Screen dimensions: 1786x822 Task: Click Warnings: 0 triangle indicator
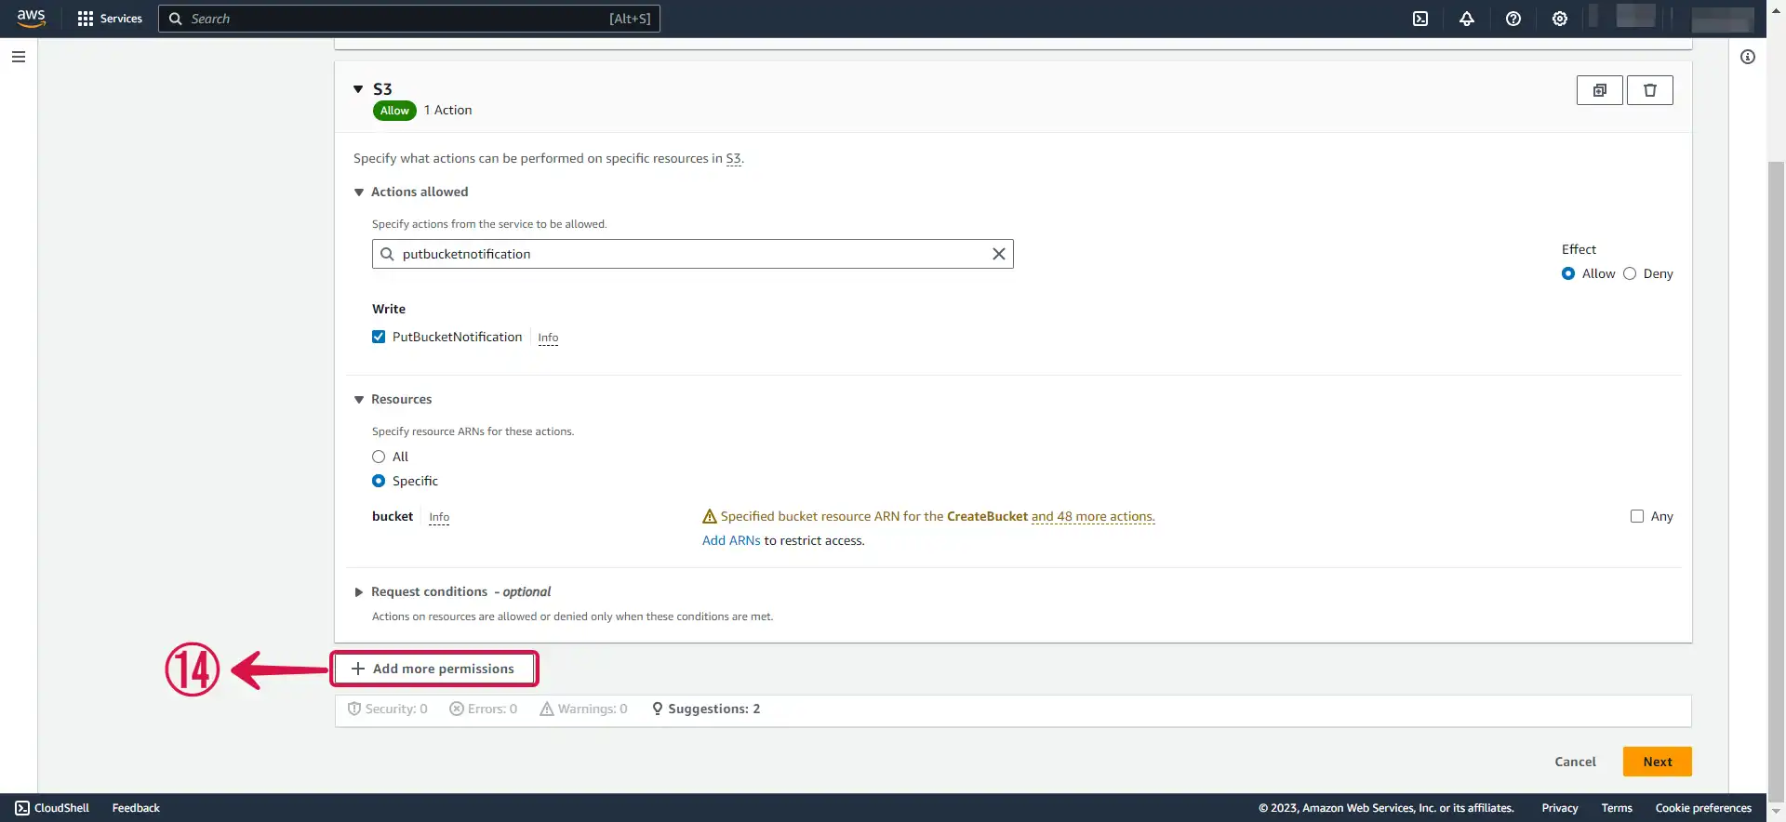(x=584, y=709)
